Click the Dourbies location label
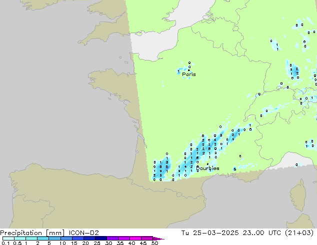317x245 pixels. [x=207, y=168]
